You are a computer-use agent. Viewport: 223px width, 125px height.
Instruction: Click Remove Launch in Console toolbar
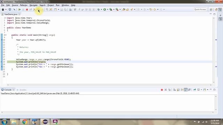tap(166, 90)
